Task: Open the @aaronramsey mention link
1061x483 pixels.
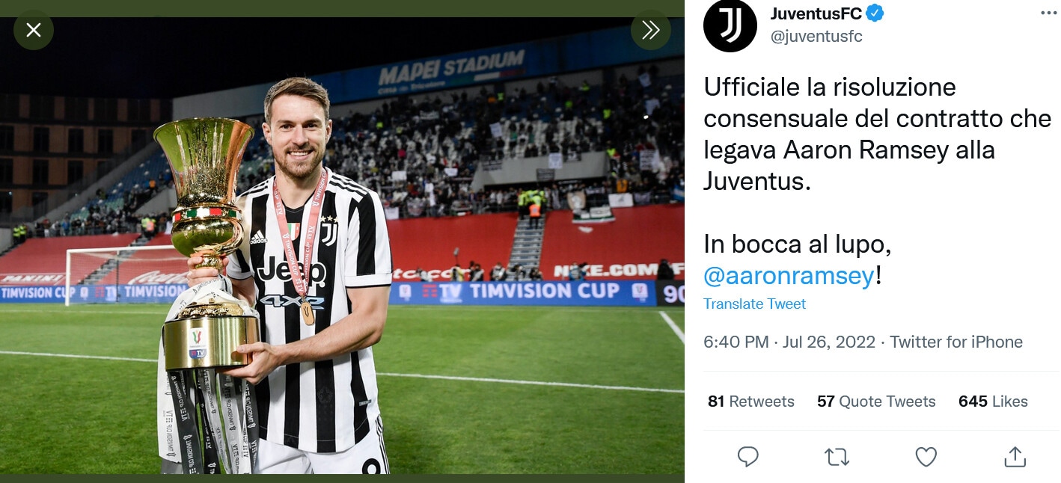Action: click(x=789, y=276)
